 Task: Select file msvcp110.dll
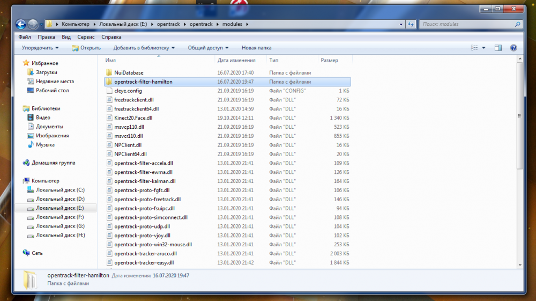pyautogui.click(x=129, y=127)
